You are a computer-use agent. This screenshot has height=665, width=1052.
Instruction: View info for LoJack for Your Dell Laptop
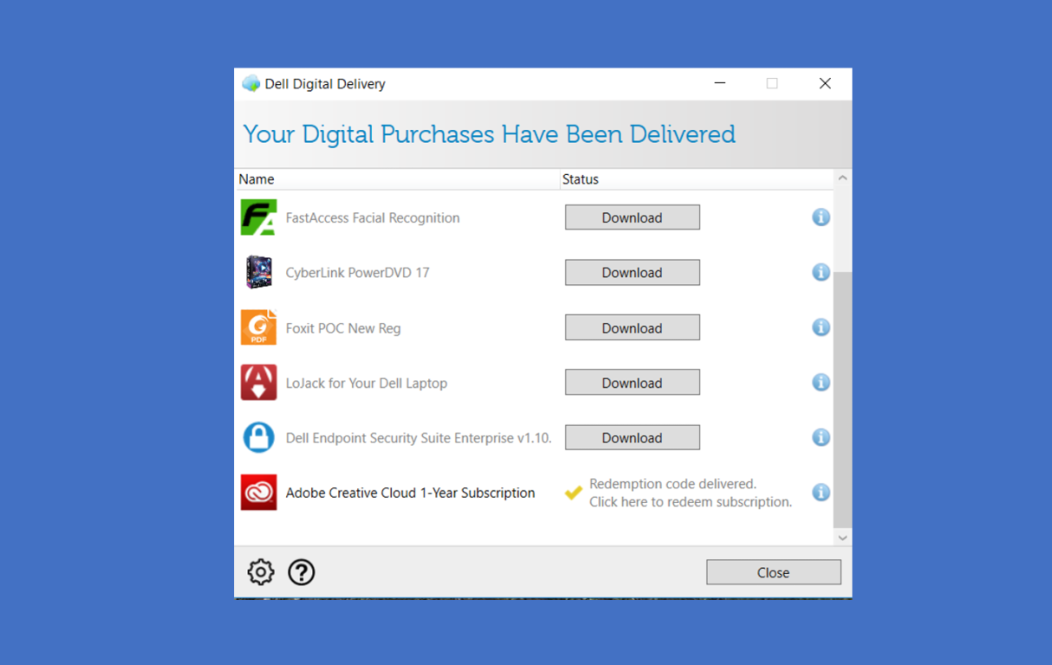(821, 383)
